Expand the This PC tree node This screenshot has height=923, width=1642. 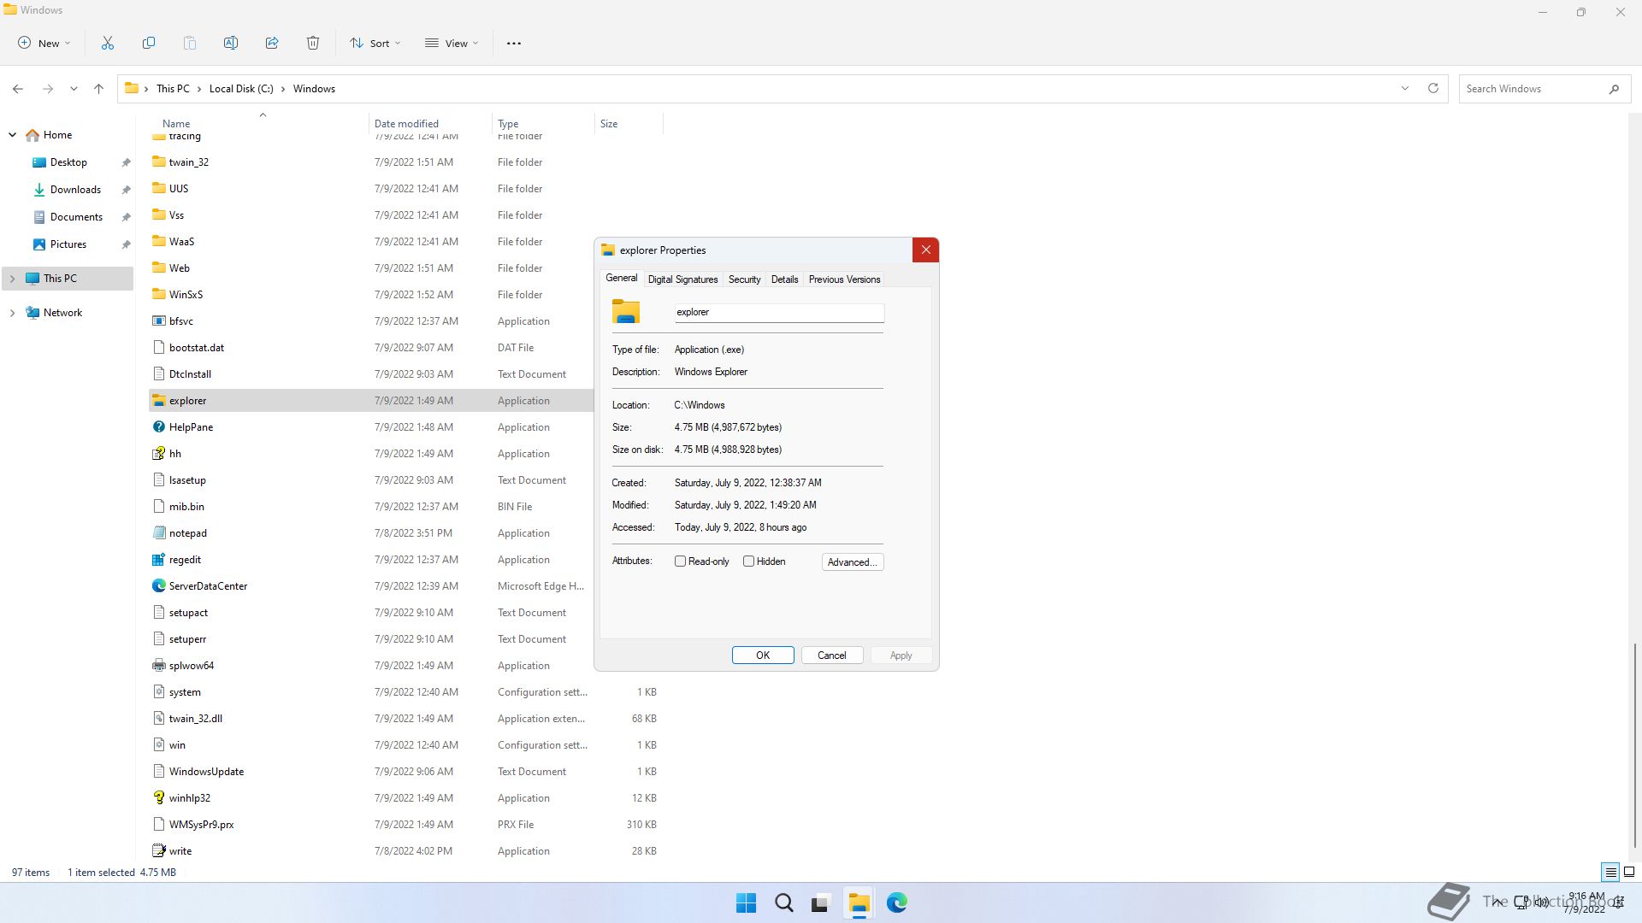click(x=13, y=279)
